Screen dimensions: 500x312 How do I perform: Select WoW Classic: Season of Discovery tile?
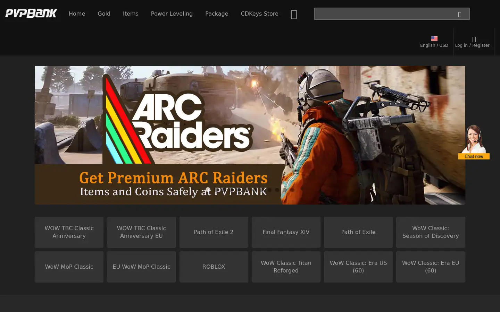[x=431, y=232]
